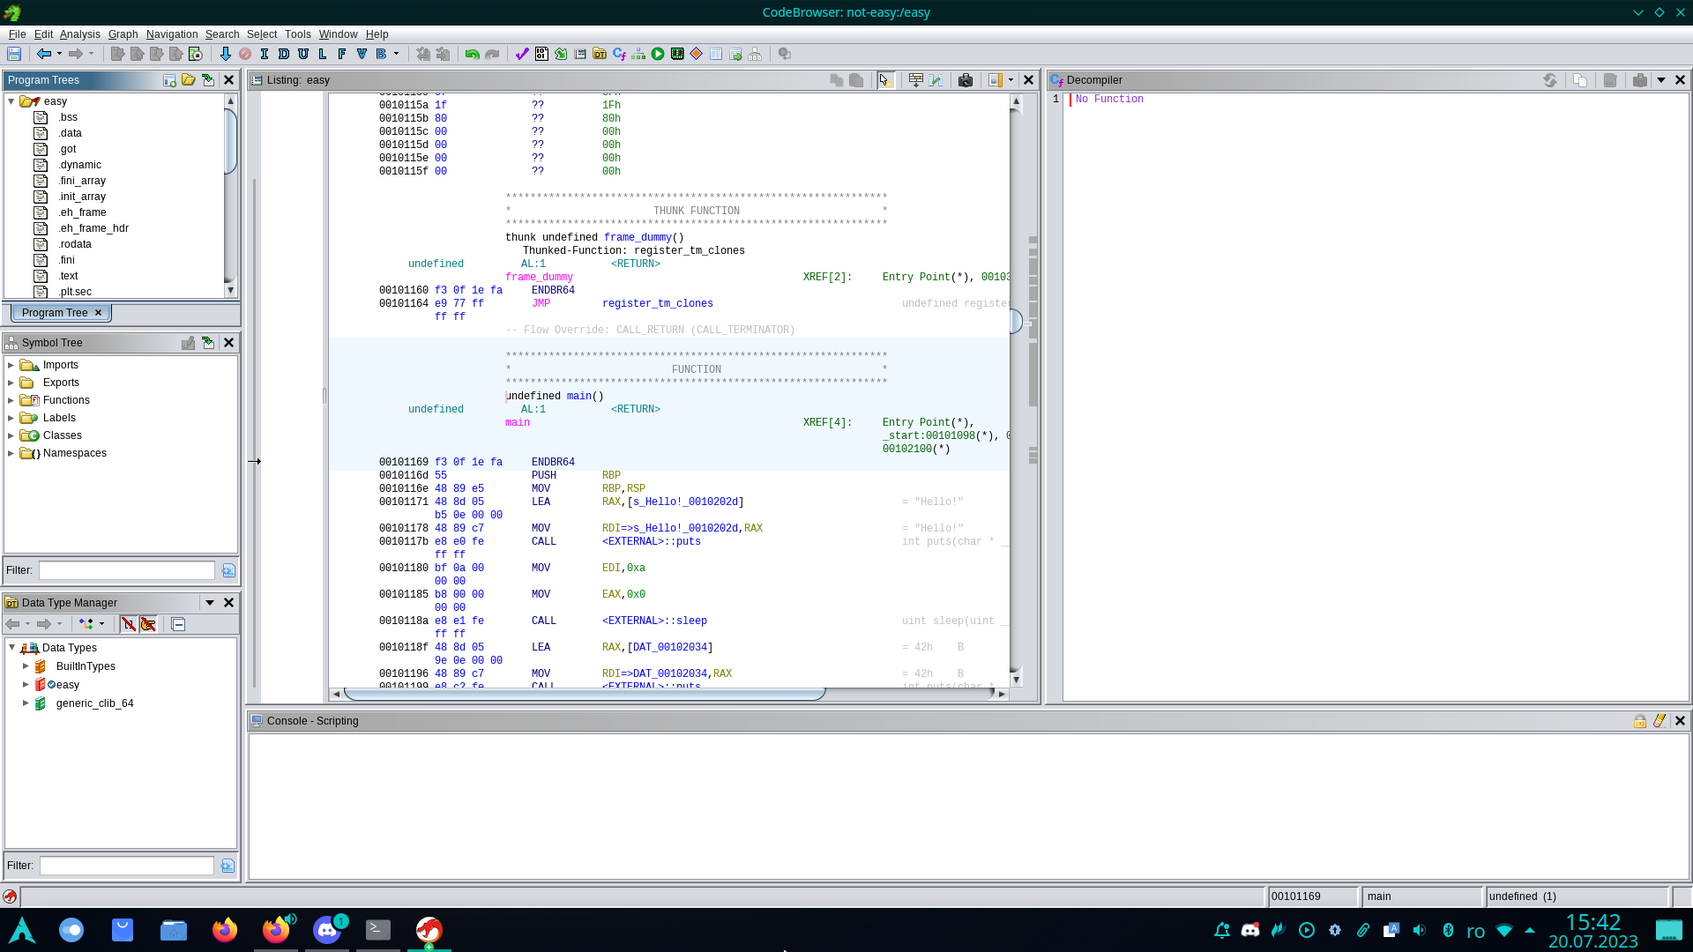The width and height of the screenshot is (1693, 952).
Task: Clear the console with the pencil icon
Action: pos(1659,721)
